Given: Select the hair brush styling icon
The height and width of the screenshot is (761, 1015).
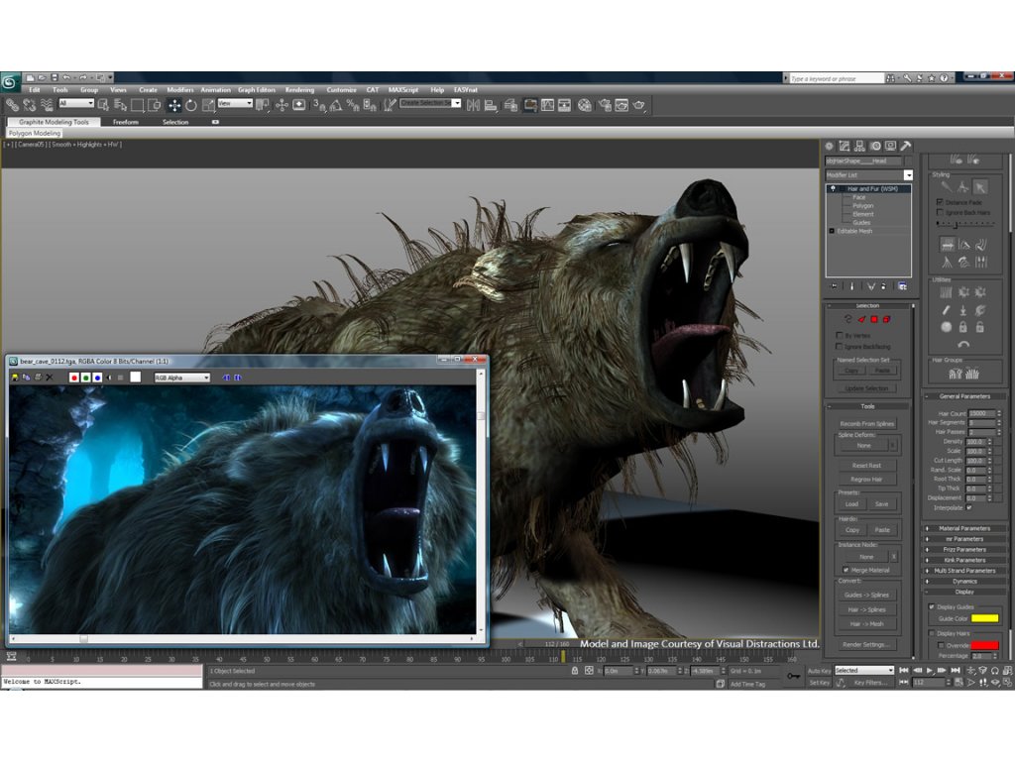Looking at the screenshot, I should click(947, 186).
